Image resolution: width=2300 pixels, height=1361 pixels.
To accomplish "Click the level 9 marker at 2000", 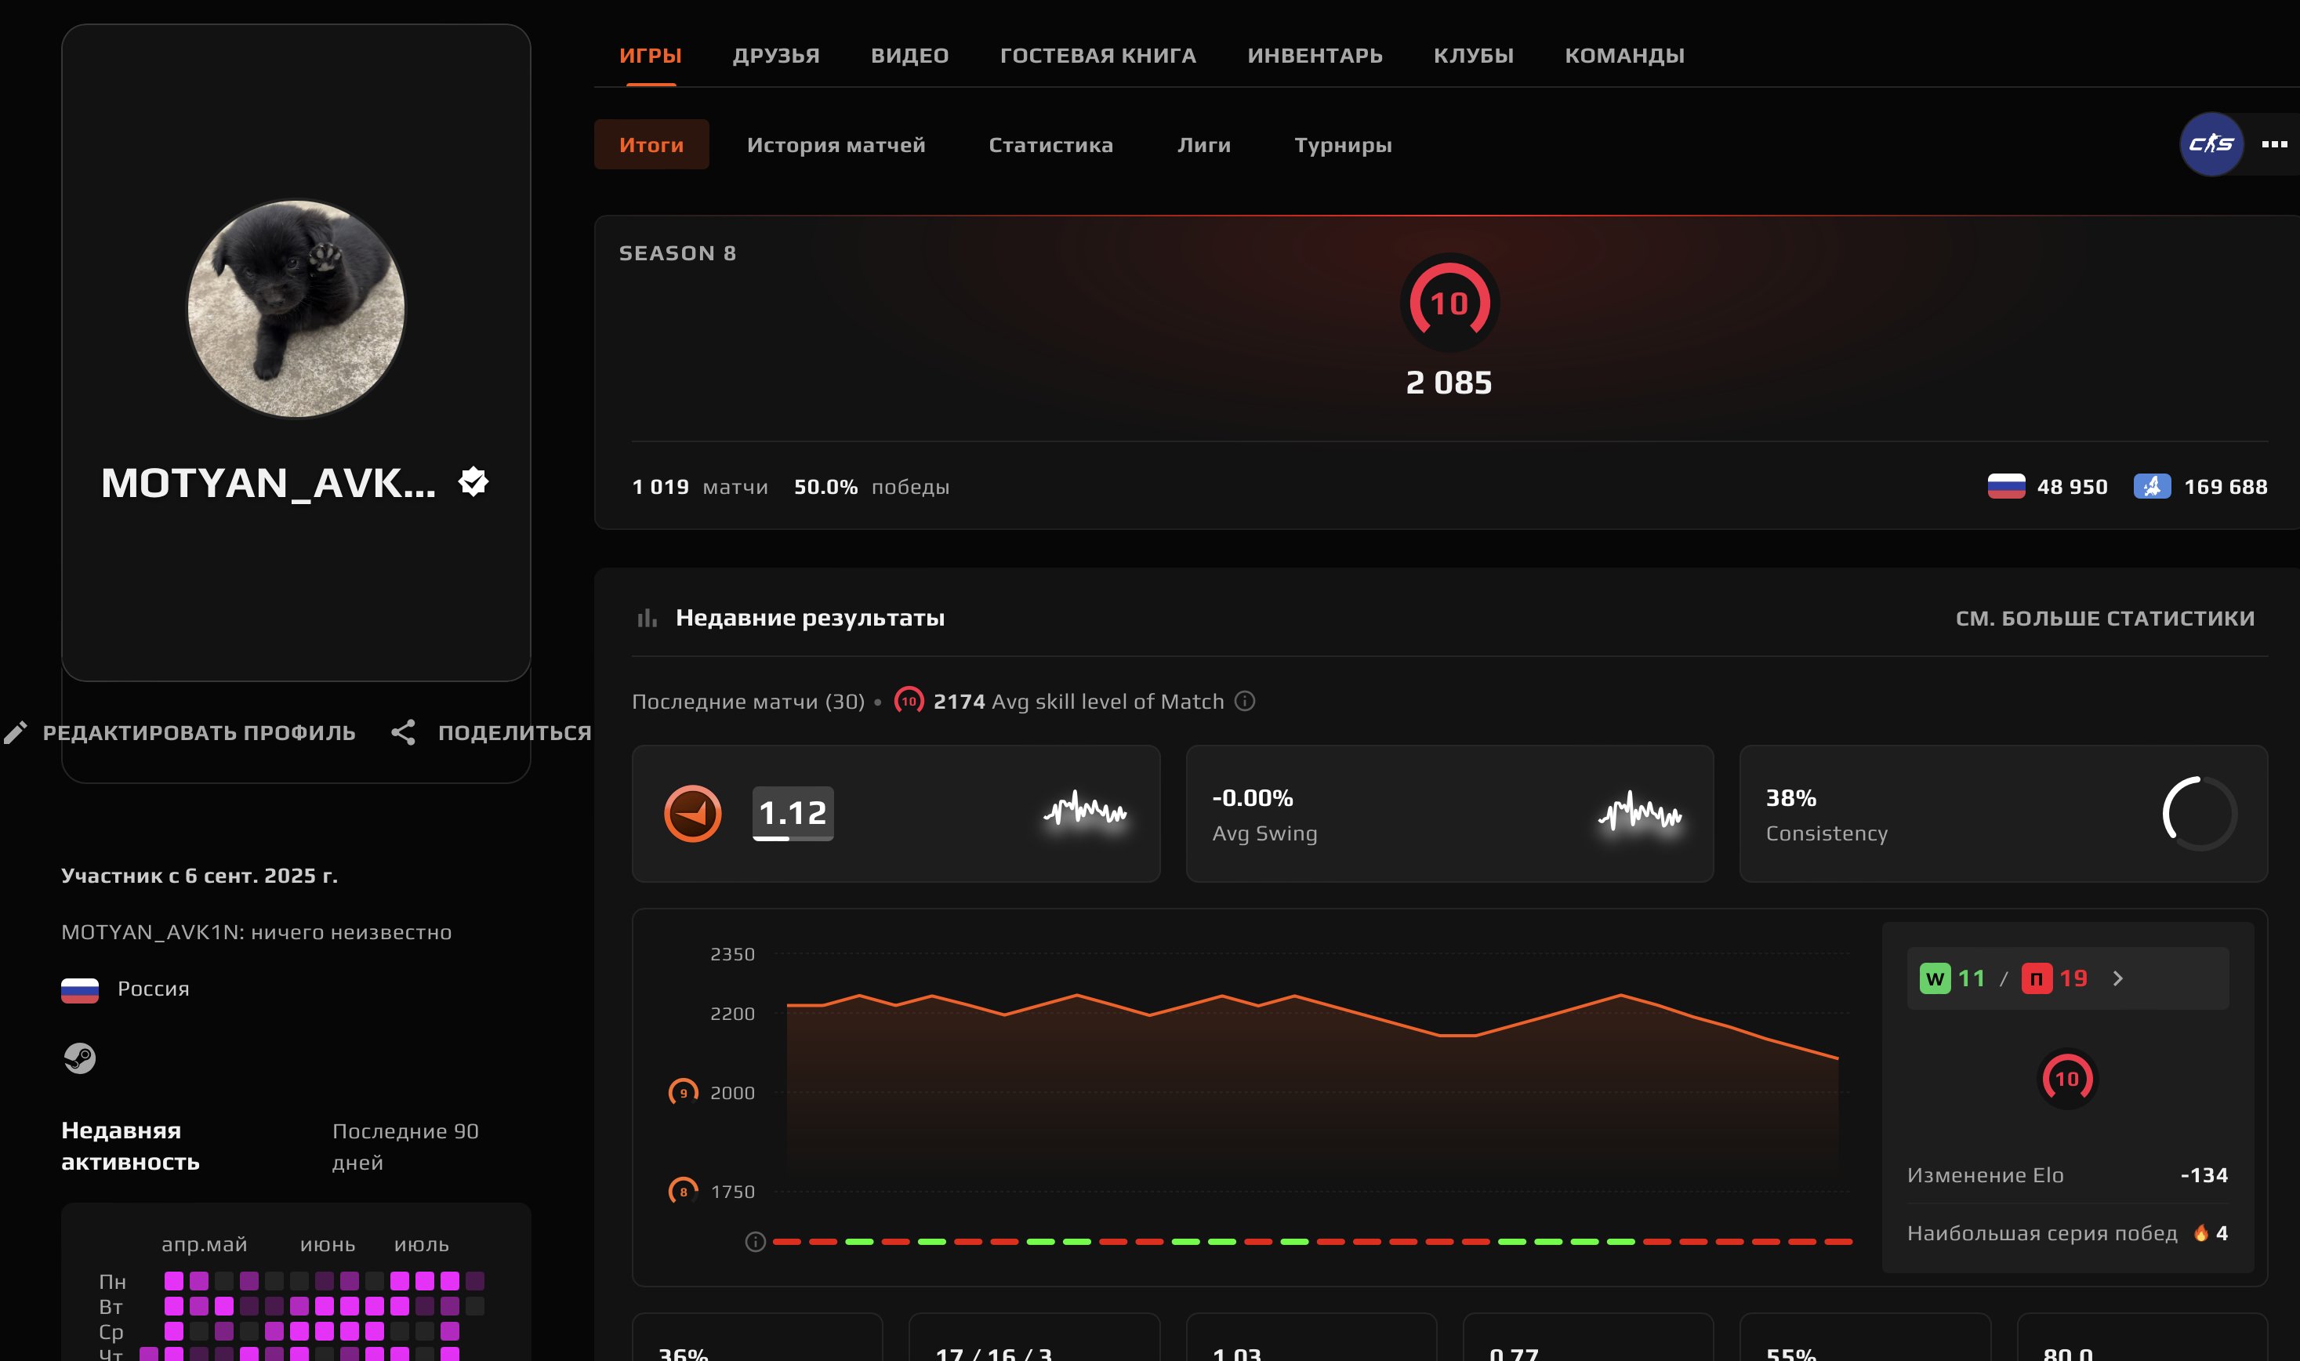I will [x=684, y=1092].
